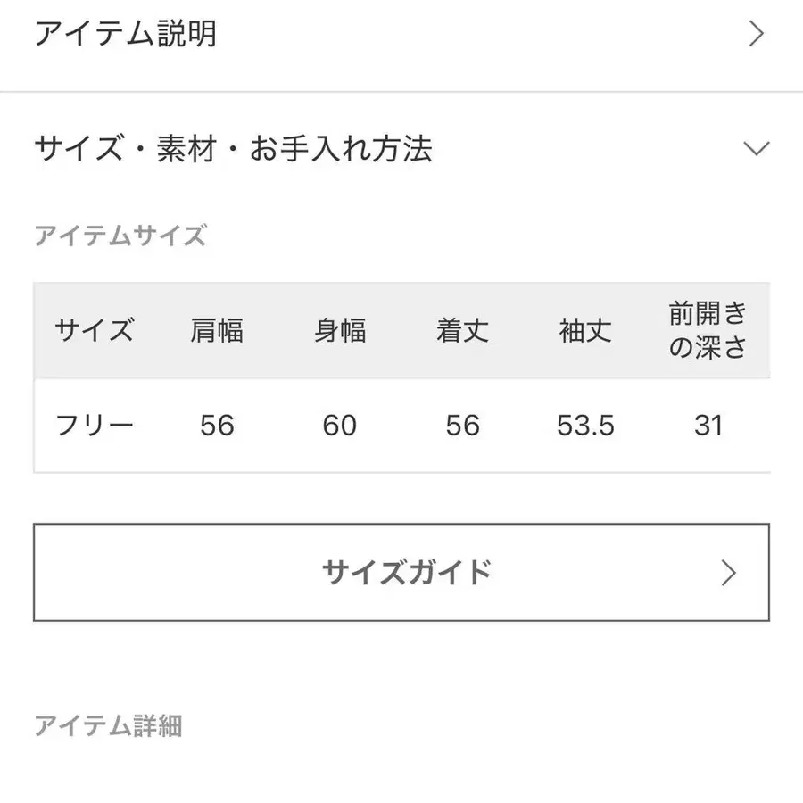Click the サイズ header cell in table
The image size is (803, 803).
coord(94,331)
